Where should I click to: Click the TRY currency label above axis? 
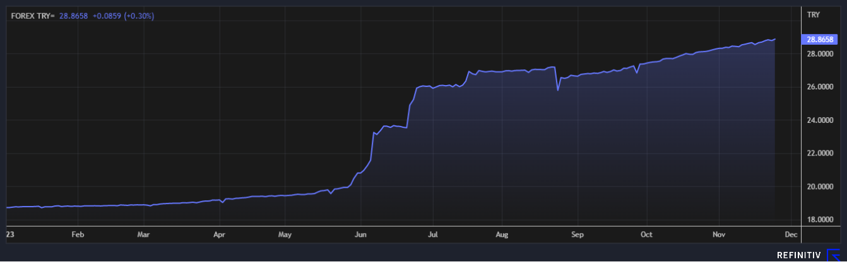click(813, 14)
